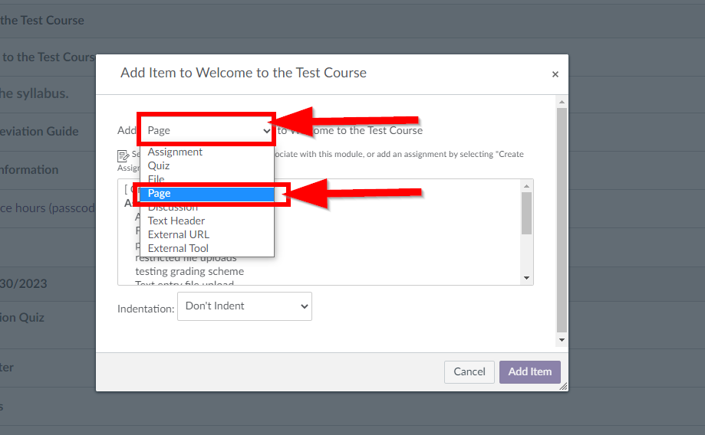Screen dimensions: 705x435
Task: Open the Indentation dropdown
Action: 245,306
